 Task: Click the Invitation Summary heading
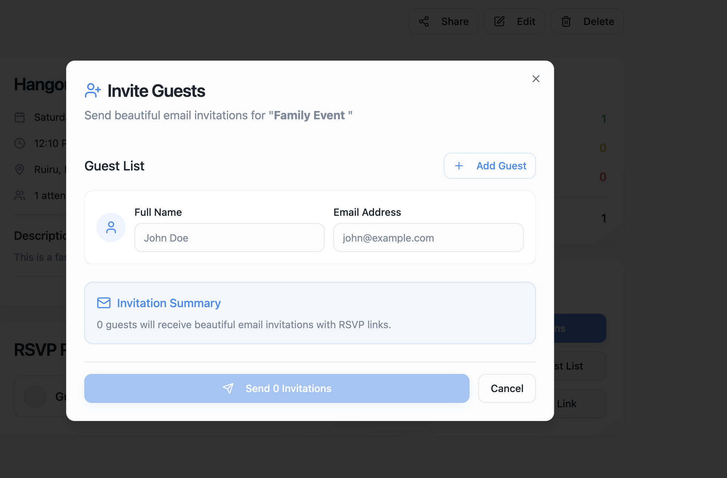tap(168, 303)
